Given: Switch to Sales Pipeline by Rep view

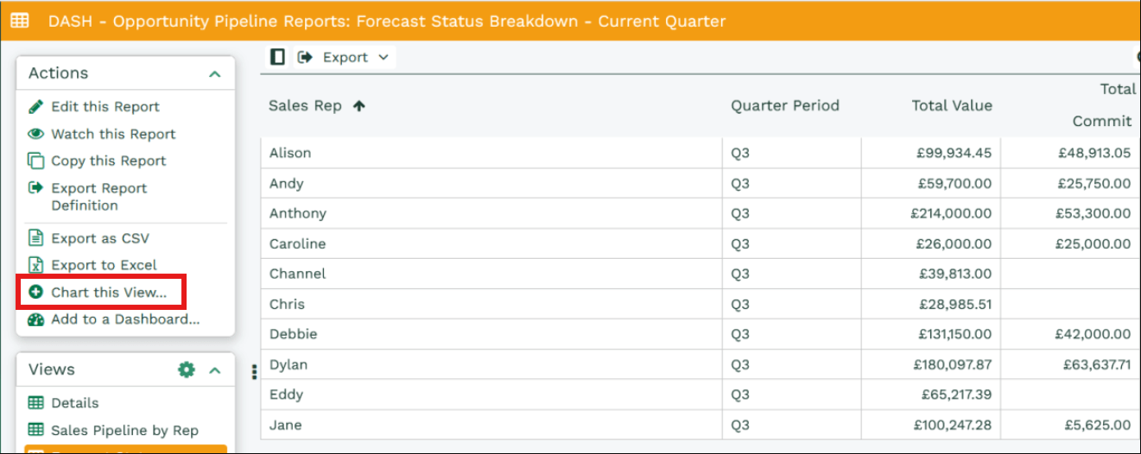Looking at the screenshot, I should coord(124,430).
